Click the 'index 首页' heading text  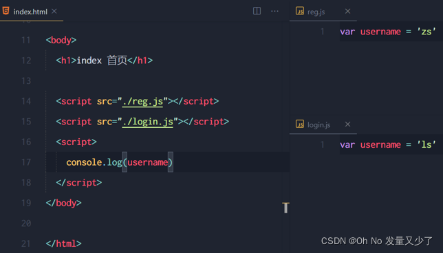point(102,60)
